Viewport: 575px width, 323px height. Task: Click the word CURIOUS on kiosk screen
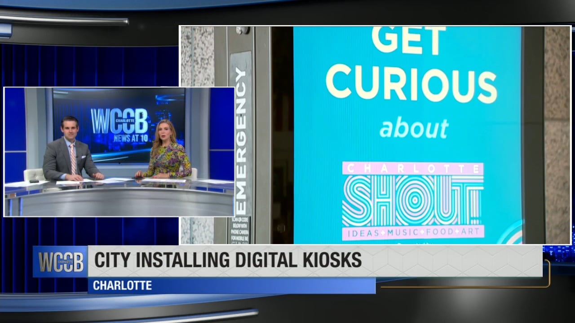(x=411, y=83)
